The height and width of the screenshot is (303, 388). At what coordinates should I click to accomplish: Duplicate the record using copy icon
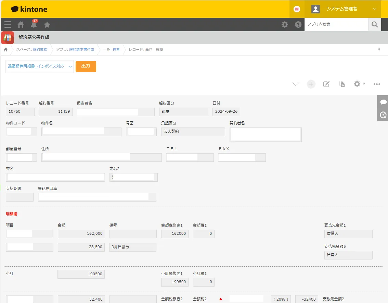pos(342,84)
